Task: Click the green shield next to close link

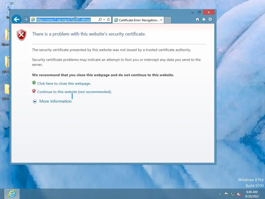Action: [34, 83]
